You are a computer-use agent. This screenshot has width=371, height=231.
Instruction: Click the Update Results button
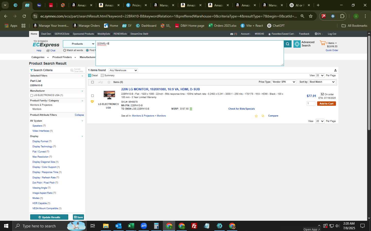coord(49,217)
